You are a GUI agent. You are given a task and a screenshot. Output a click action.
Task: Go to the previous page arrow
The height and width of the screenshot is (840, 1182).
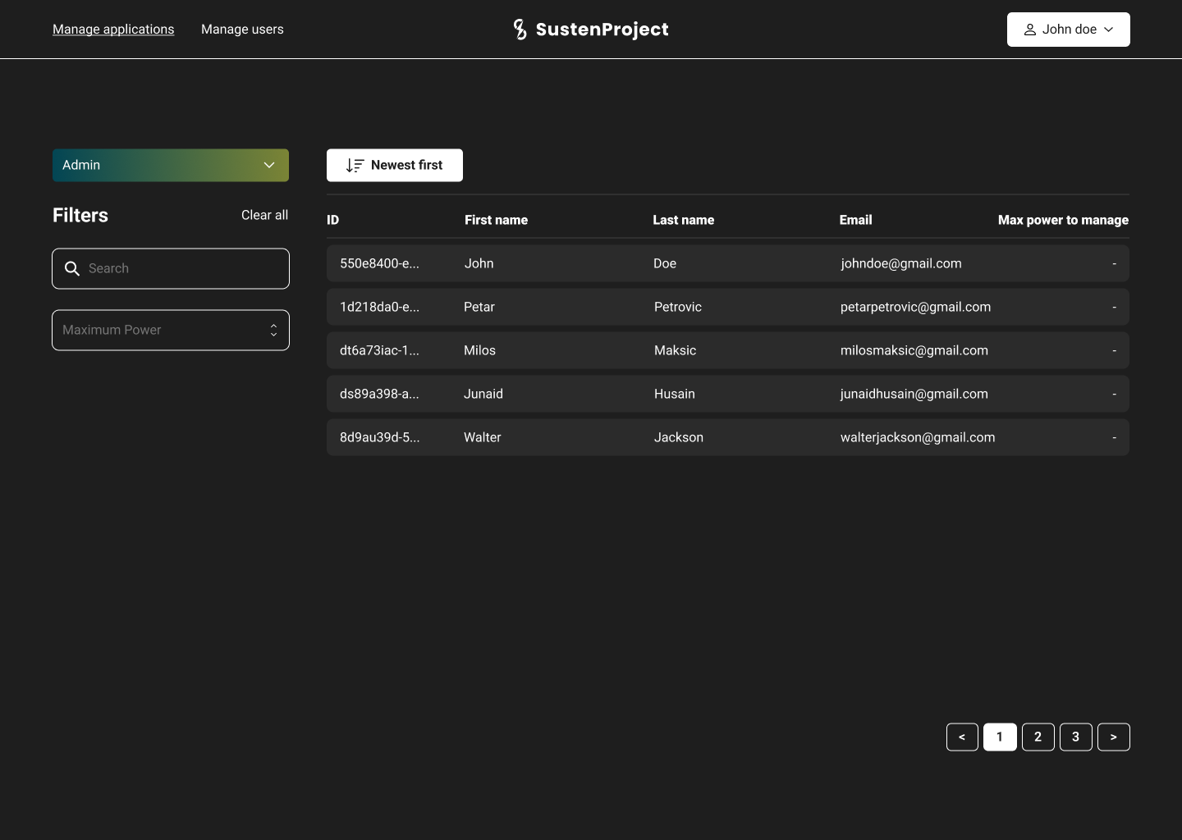(962, 737)
